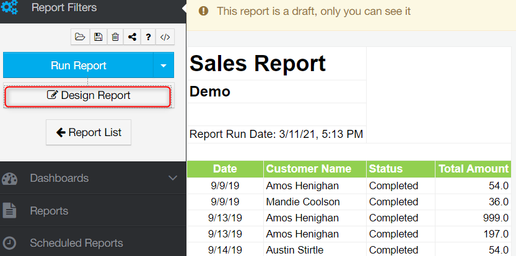Click the Reports document icon

tap(9, 211)
